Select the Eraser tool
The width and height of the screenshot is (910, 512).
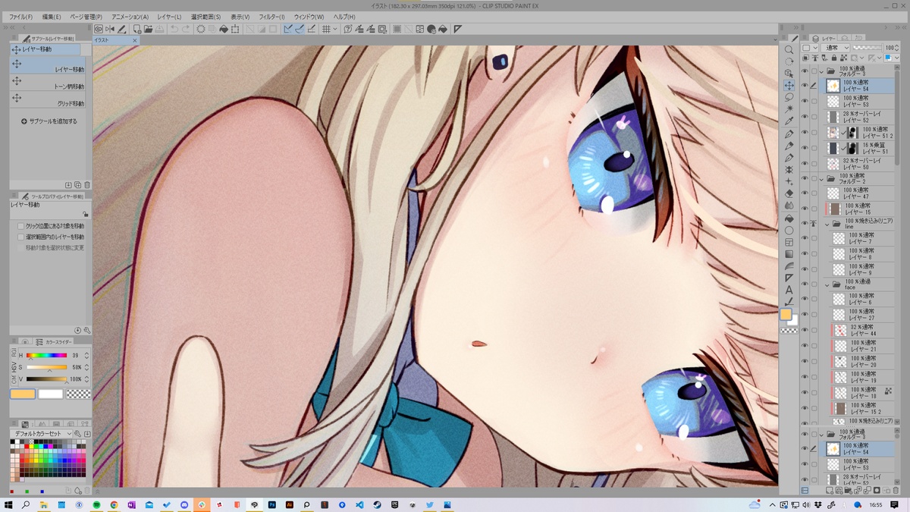[789, 194]
